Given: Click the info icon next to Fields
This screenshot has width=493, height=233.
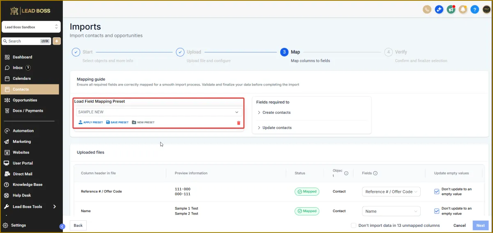Looking at the screenshot, I should pos(375,173).
